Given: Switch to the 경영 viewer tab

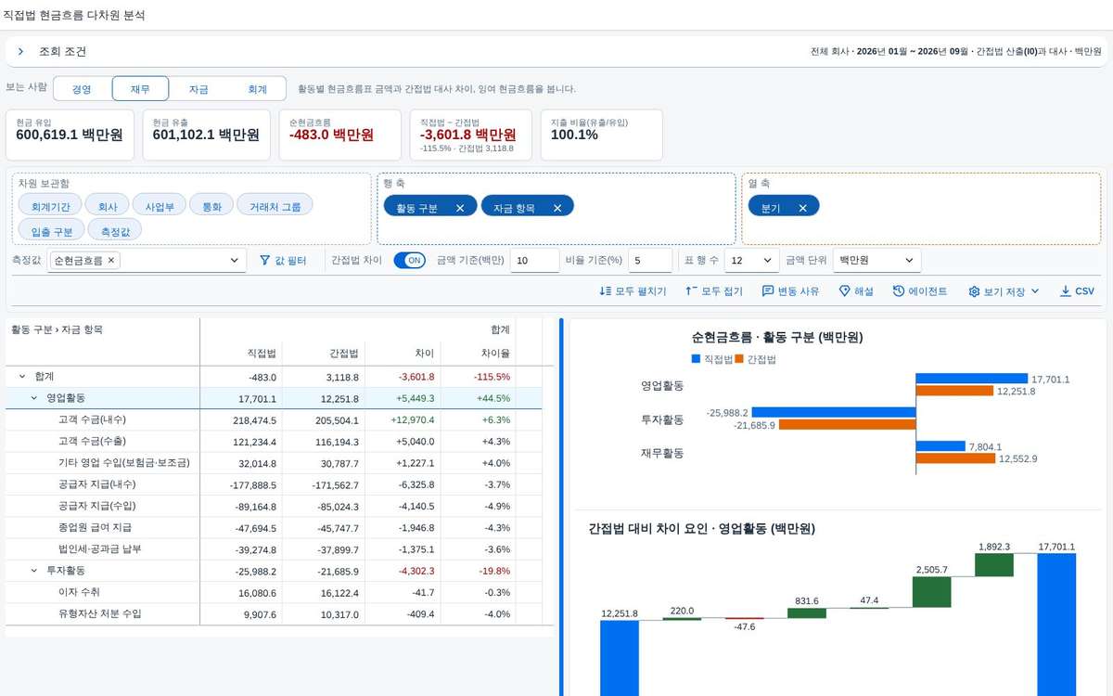Looking at the screenshot, I should [x=83, y=89].
